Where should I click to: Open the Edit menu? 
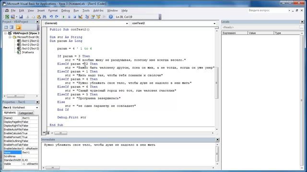click(22, 11)
